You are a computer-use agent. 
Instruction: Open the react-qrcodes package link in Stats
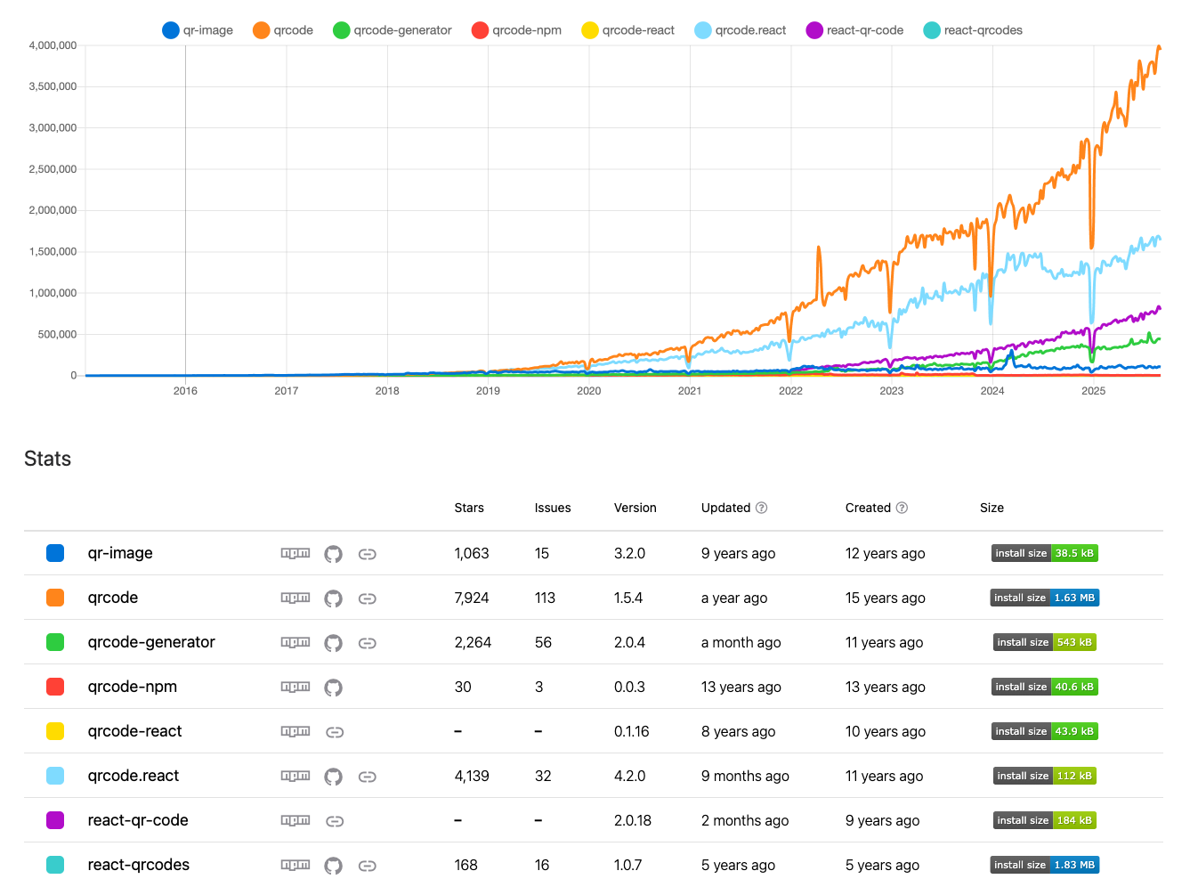click(139, 865)
